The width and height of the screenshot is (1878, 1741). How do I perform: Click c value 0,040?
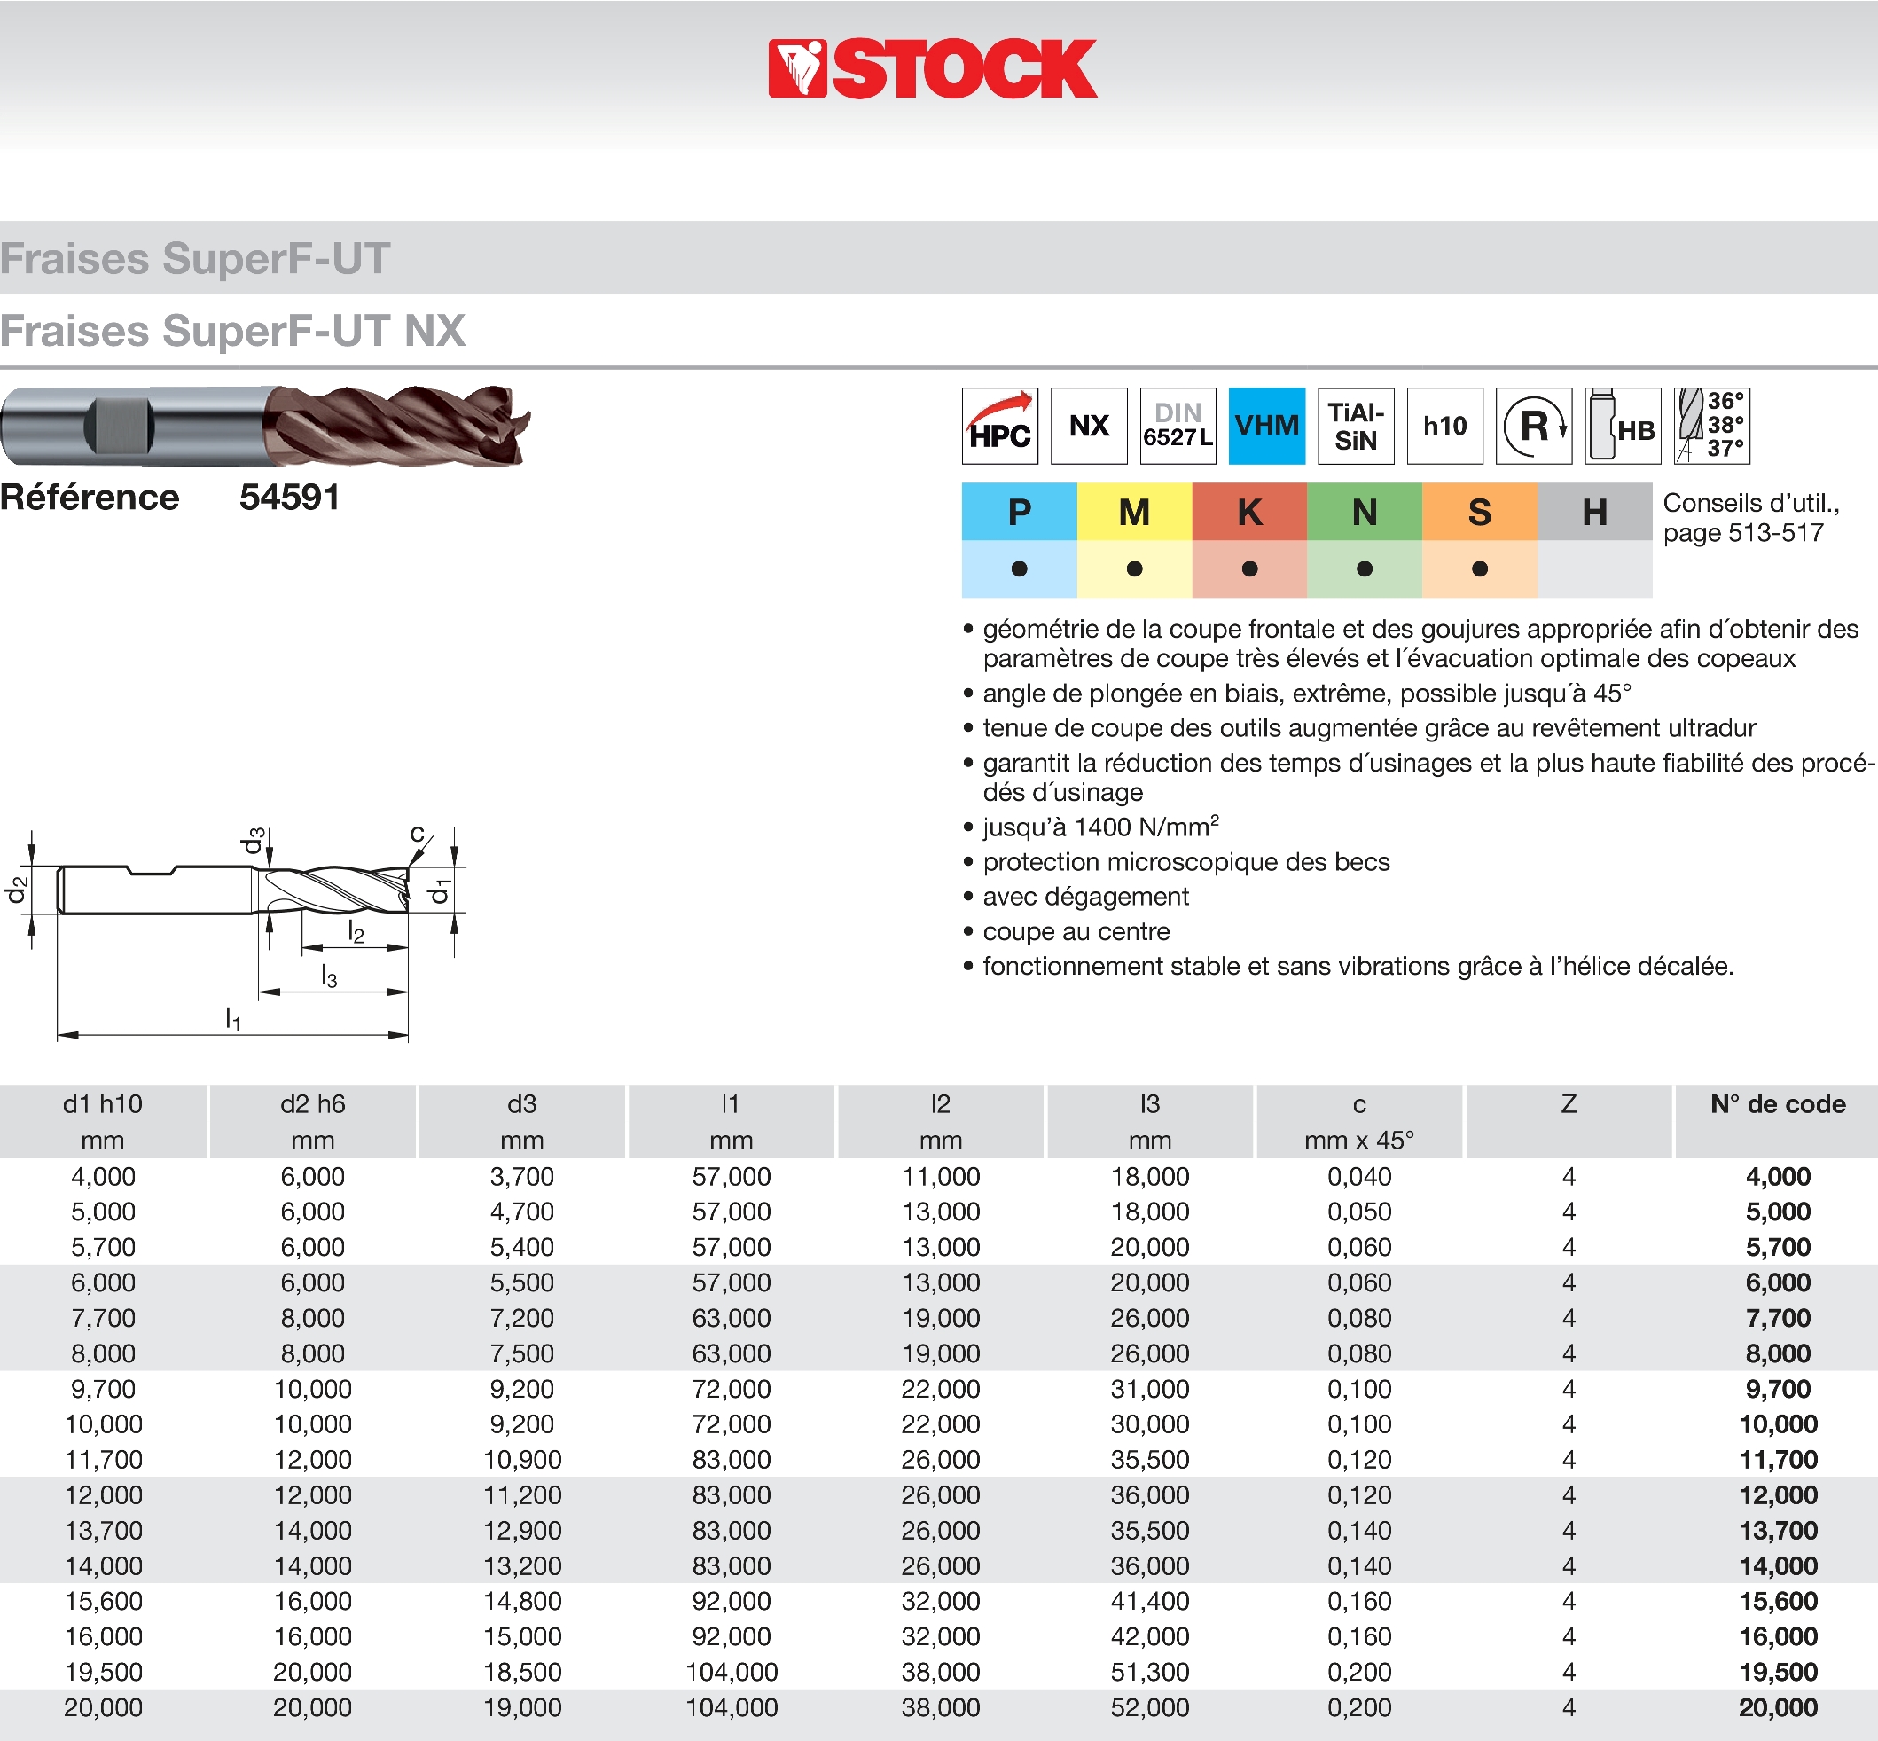1359,1177
